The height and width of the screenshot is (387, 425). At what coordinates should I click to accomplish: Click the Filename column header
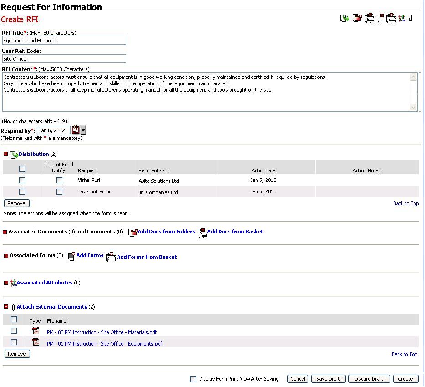coord(56,321)
